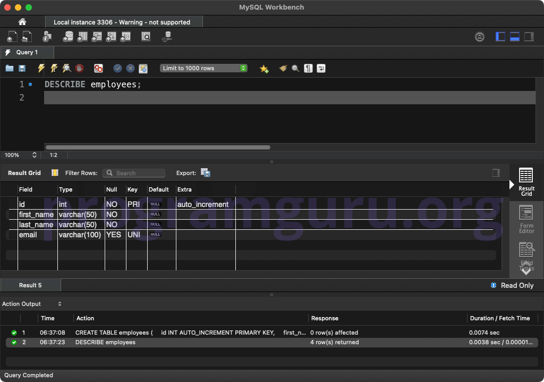This screenshot has height=382, width=544.
Task: Create a new schema icon
Action: coord(68,37)
